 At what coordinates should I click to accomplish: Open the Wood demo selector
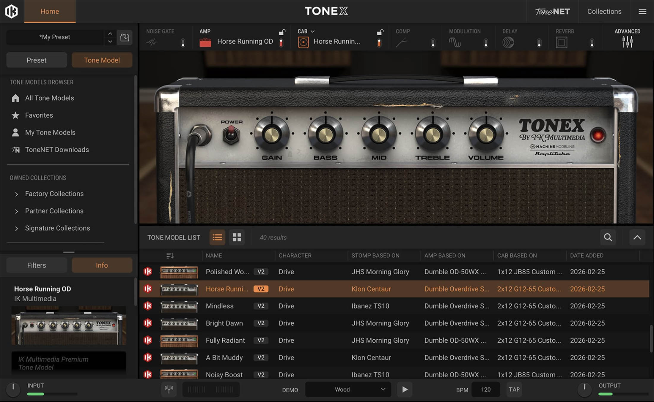[347, 390]
